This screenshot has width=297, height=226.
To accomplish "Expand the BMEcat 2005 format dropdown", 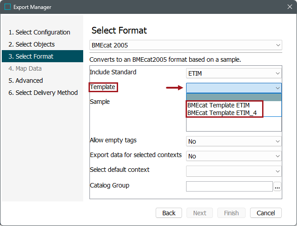I will coord(186,45).
